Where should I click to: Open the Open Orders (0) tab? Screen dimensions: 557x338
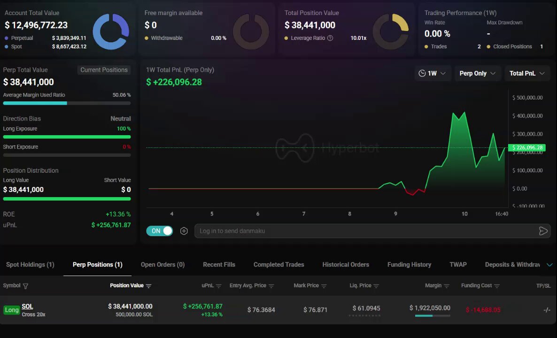[162, 264]
